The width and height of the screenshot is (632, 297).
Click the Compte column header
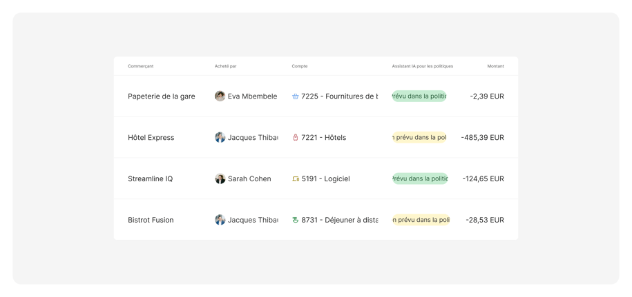[300, 66]
